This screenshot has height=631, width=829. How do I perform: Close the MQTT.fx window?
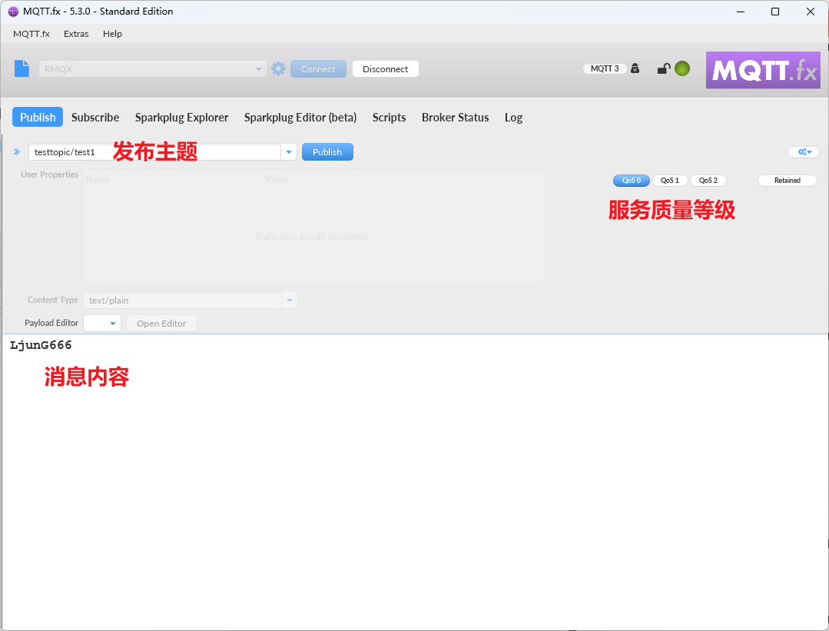(810, 12)
